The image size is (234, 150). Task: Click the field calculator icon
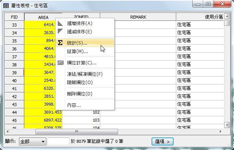click(60, 62)
